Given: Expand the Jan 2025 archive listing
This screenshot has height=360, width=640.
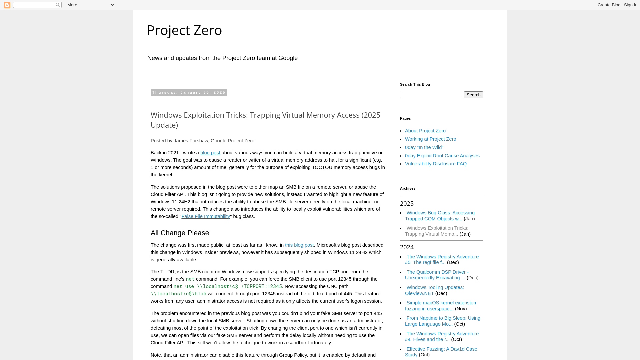Looking at the screenshot, I should 468,218.
